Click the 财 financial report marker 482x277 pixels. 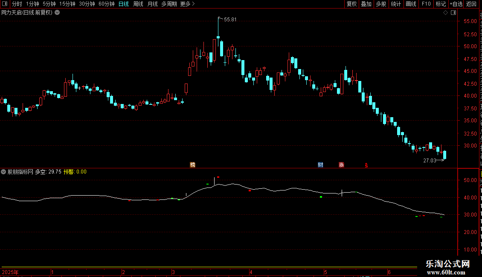coord(320,164)
